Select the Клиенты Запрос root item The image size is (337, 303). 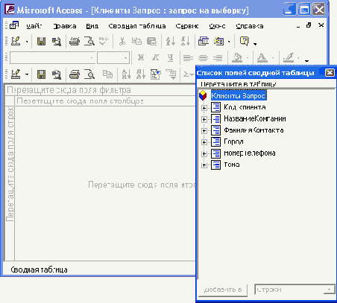(239, 95)
